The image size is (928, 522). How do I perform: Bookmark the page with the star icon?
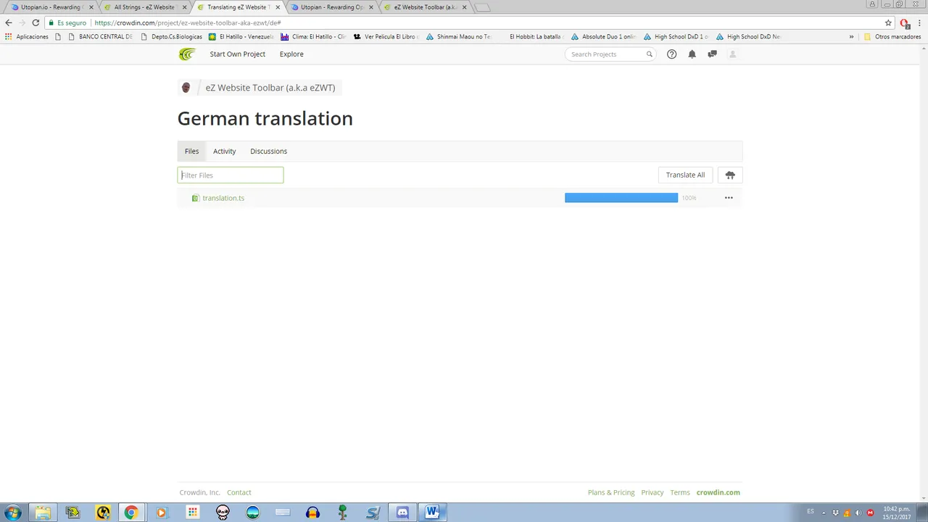coord(888,22)
